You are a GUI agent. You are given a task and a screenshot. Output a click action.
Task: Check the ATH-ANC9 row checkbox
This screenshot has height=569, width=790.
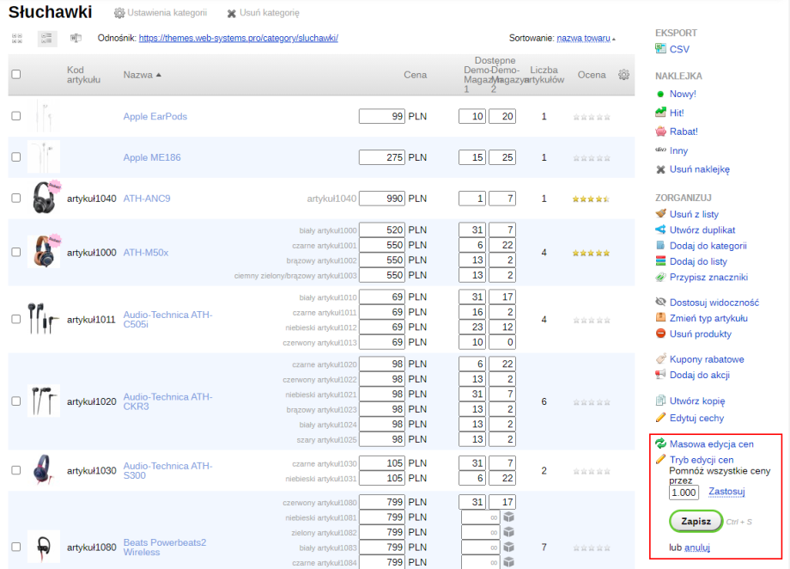pos(16,199)
